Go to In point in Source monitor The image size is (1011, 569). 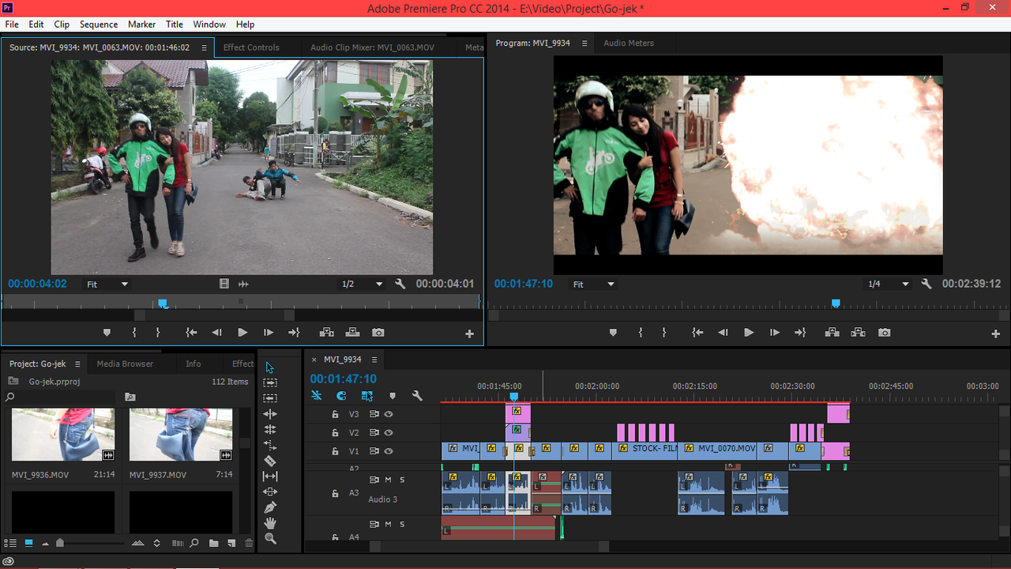tap(191, 333)
